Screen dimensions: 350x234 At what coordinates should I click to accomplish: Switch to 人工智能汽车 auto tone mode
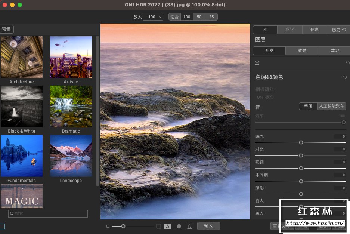click(331, 106)
